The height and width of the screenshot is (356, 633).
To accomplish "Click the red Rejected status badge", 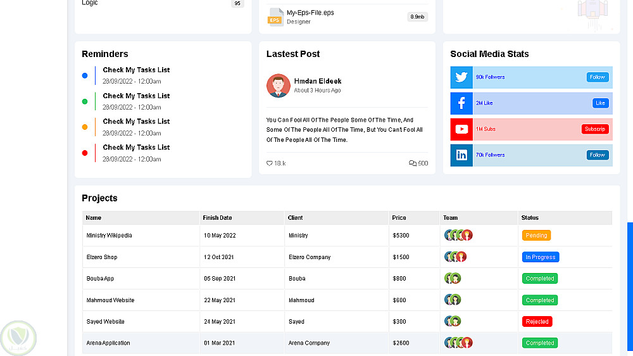I will [x=537, y=322].
